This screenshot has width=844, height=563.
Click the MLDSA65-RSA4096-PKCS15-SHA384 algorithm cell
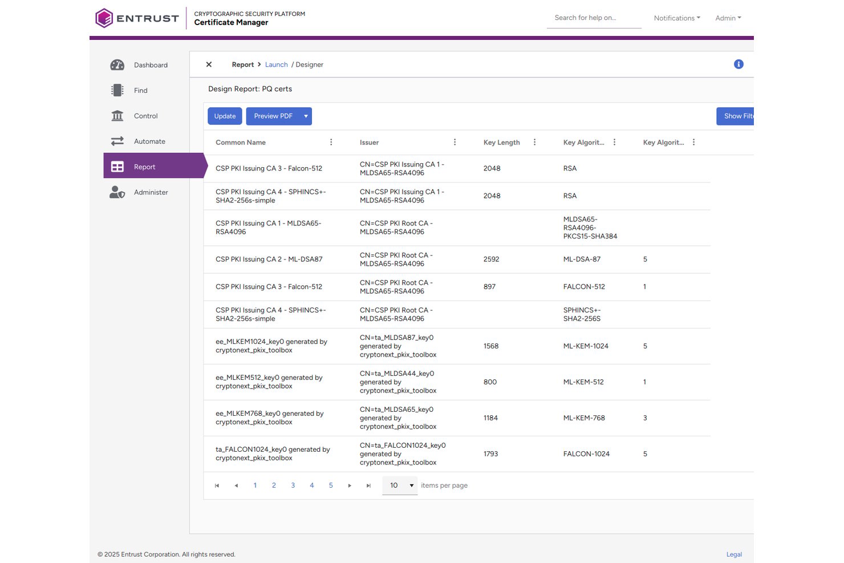tap(590, 228)
